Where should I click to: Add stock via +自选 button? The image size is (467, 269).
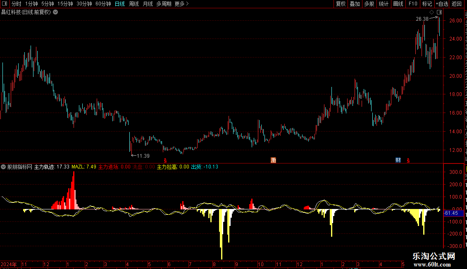coord(442,4)
